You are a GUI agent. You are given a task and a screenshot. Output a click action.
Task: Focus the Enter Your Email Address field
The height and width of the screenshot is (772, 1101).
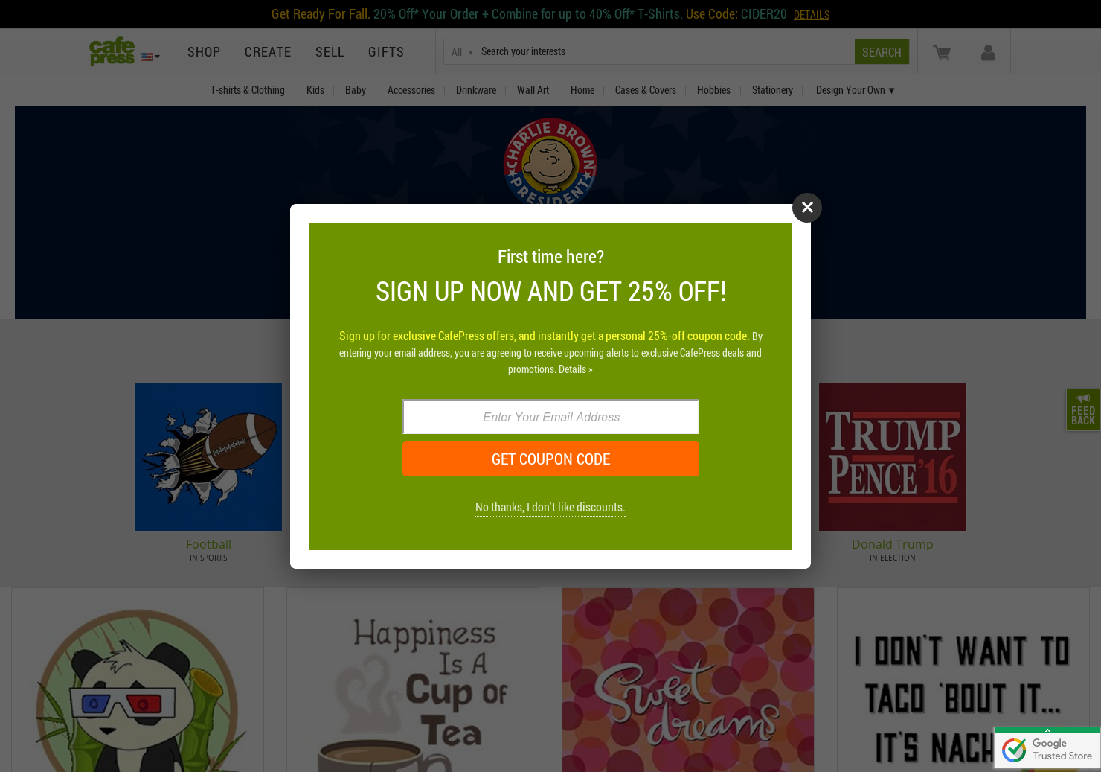click(x=551, y=417)
